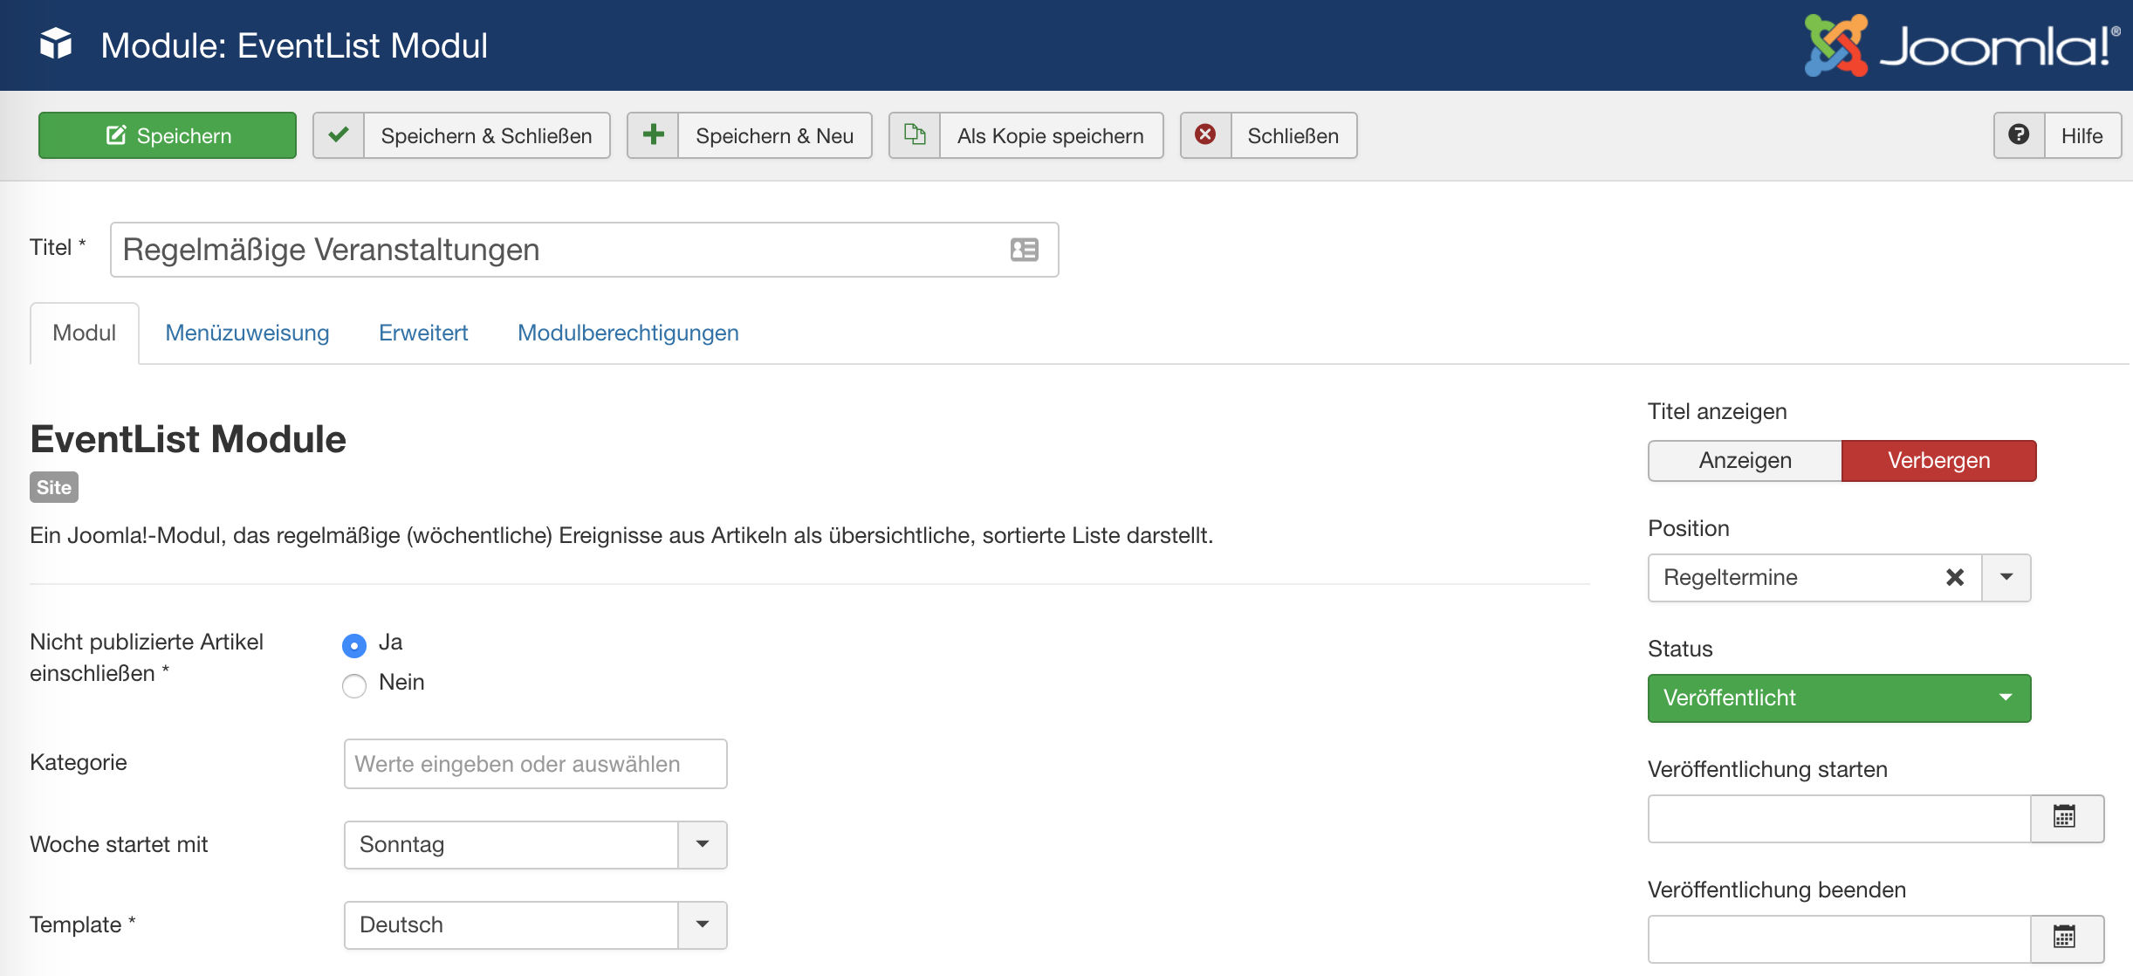Screen dimensions: 2133x976
Task: Open Woche startet mit dropdown
Action: pyautogui.click(x=536, y=844)
